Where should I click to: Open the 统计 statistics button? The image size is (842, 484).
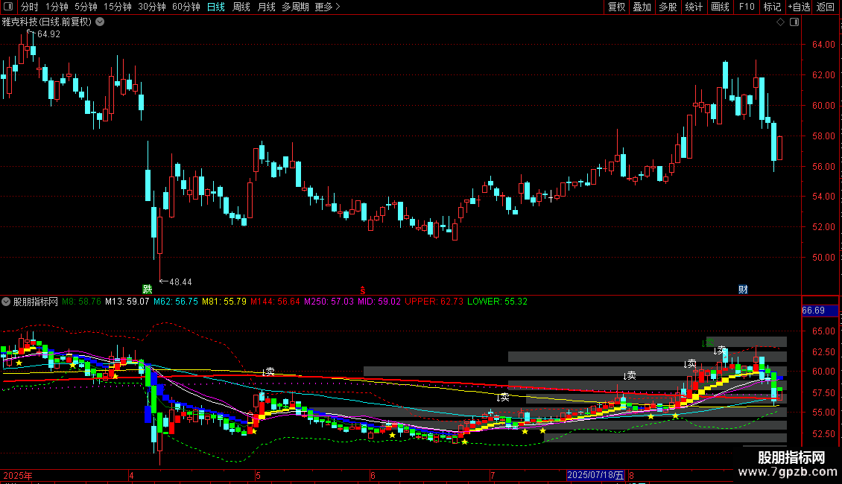[x=693, y=7]
